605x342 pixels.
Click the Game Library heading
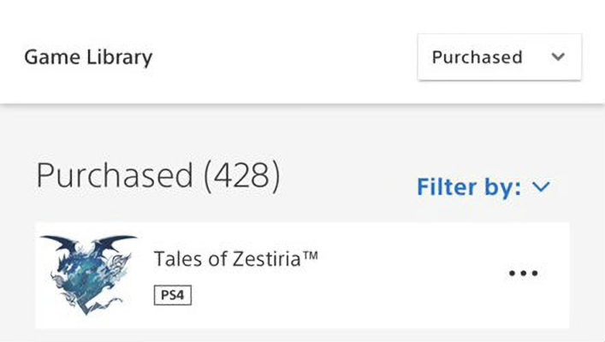pyautogui.click(x=88, y=57)
